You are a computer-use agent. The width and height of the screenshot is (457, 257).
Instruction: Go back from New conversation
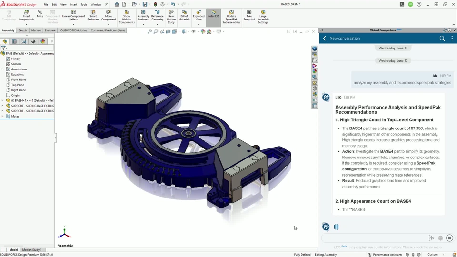click(x=324, y=38)
